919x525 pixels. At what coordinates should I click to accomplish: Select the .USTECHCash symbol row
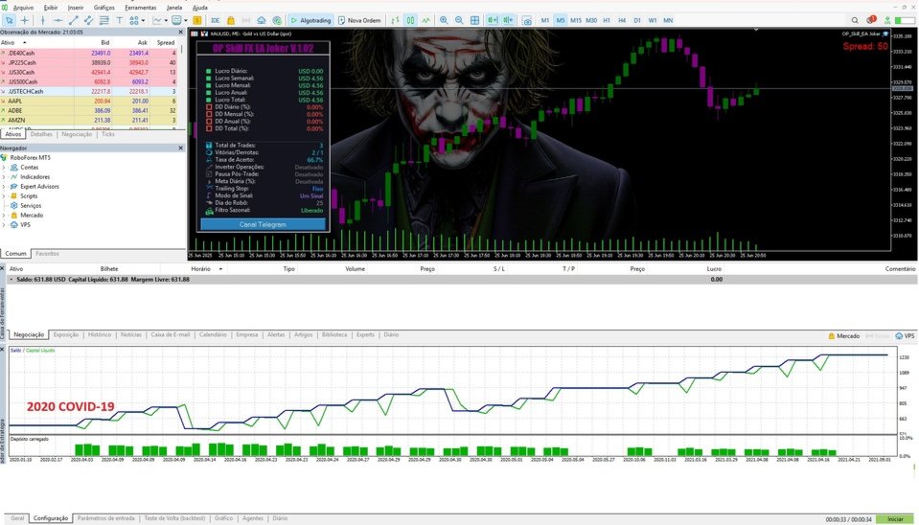click(88, 91)
